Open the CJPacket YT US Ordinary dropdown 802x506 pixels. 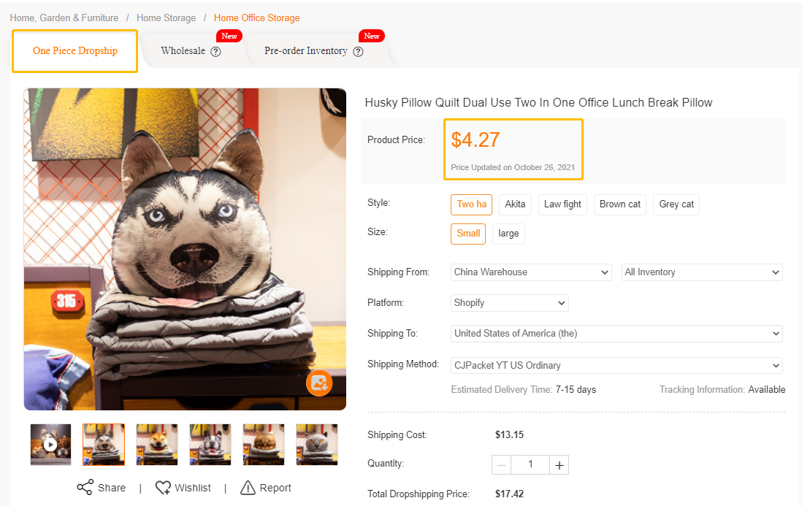click(616, 365)
